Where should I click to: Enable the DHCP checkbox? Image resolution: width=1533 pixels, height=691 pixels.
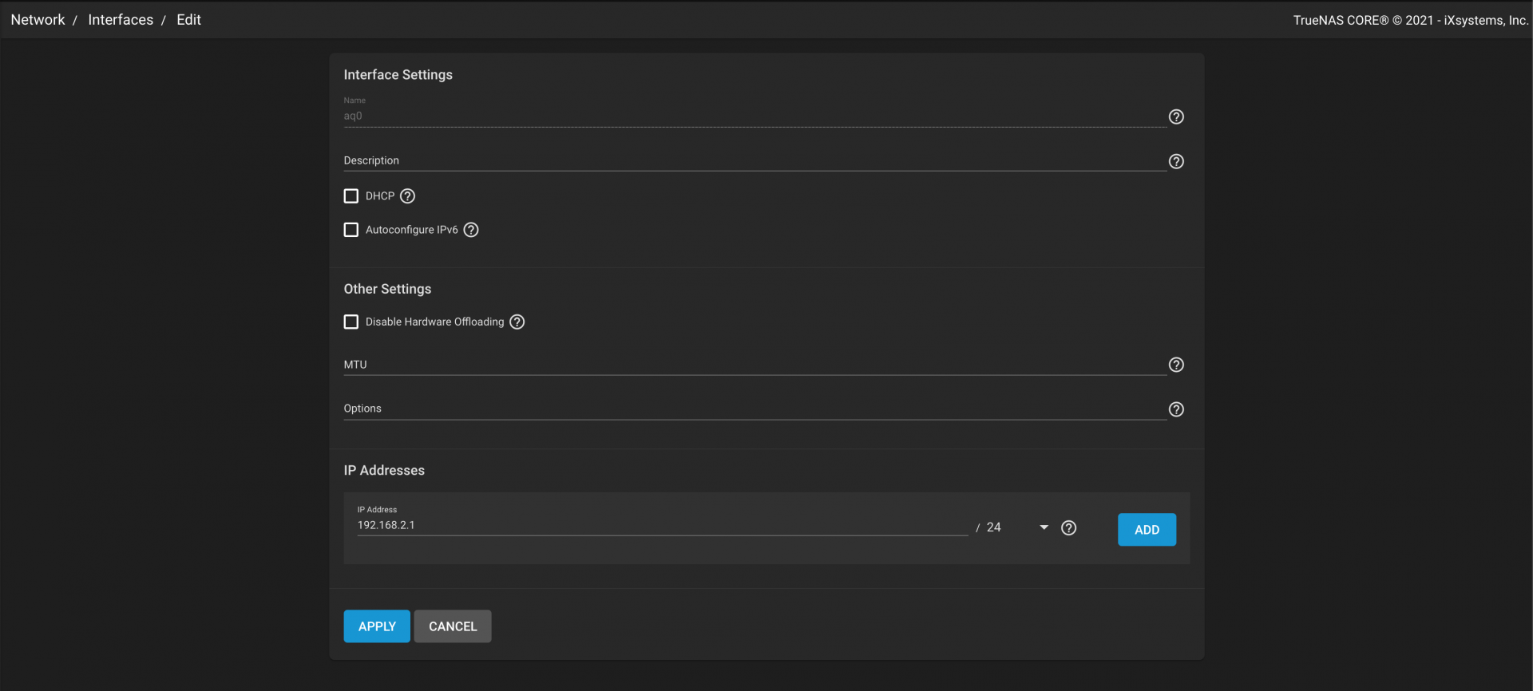pyautogui.click(x=351, y=196)
